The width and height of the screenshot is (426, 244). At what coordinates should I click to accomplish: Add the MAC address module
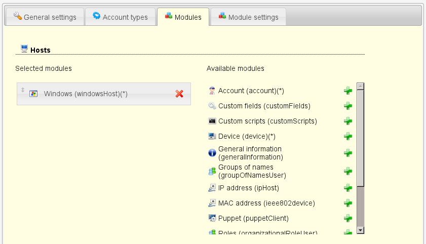[x=348, y=203]
